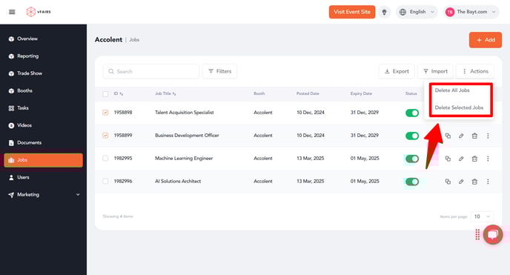This screenshot has width=510, height=275.
Task: Delete the AI Solutions Architect job
Action: [x=474, y=182]
